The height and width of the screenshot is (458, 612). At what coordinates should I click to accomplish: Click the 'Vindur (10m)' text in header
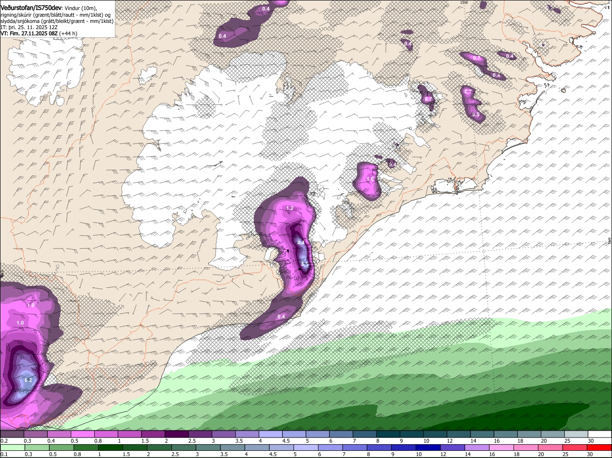click(x=80, y=9)
